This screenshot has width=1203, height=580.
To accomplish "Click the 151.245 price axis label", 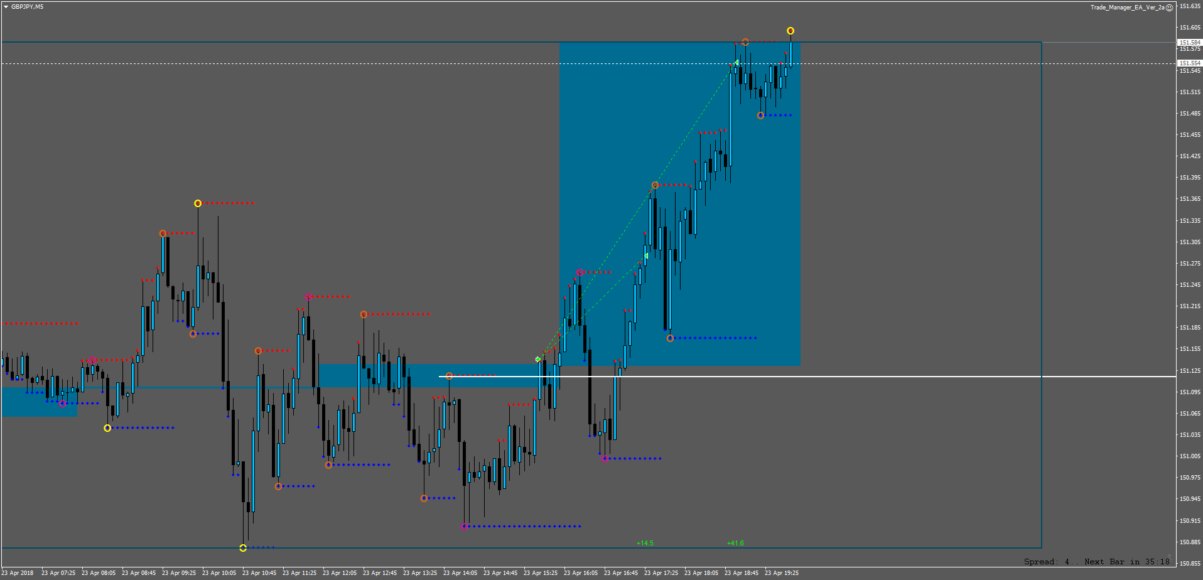I will pos(1190,285).
